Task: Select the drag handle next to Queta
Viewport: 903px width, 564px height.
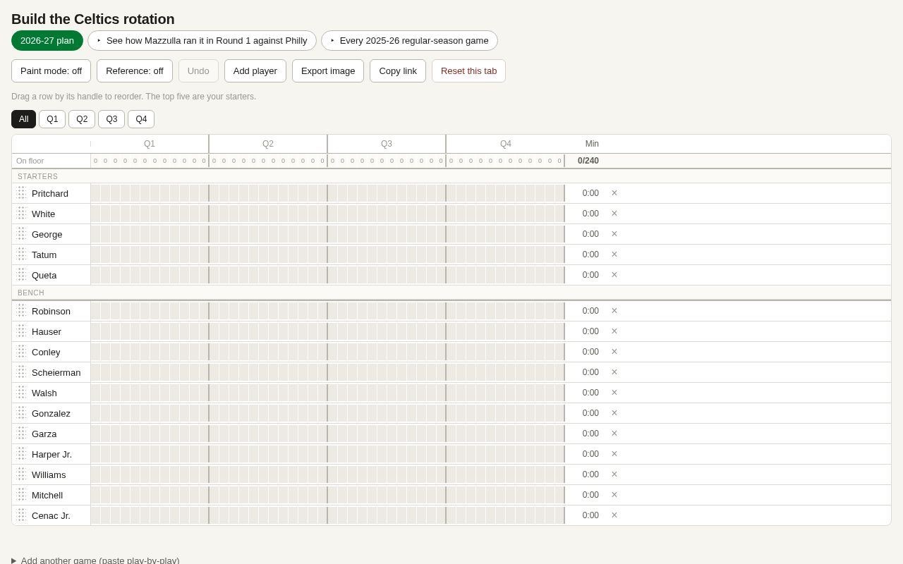Action: (22, 275)
